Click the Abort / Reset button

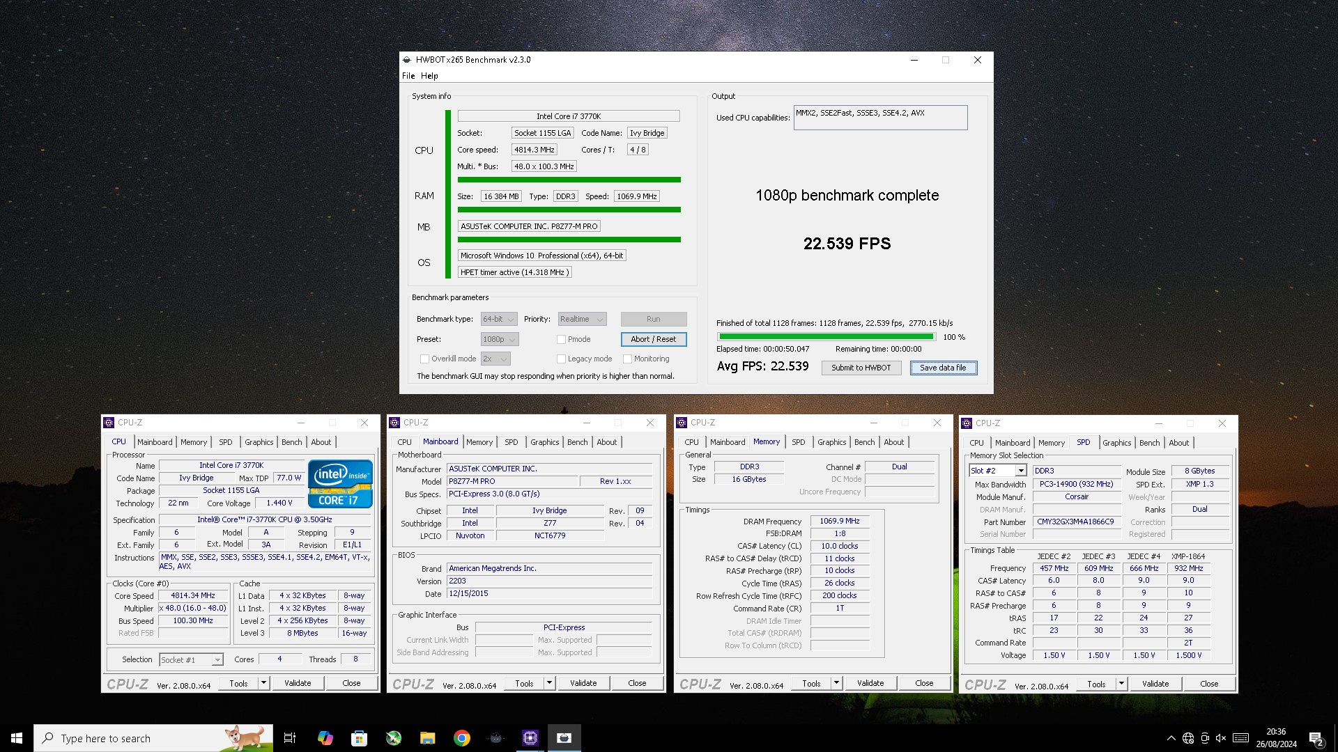tap(654, 339)
